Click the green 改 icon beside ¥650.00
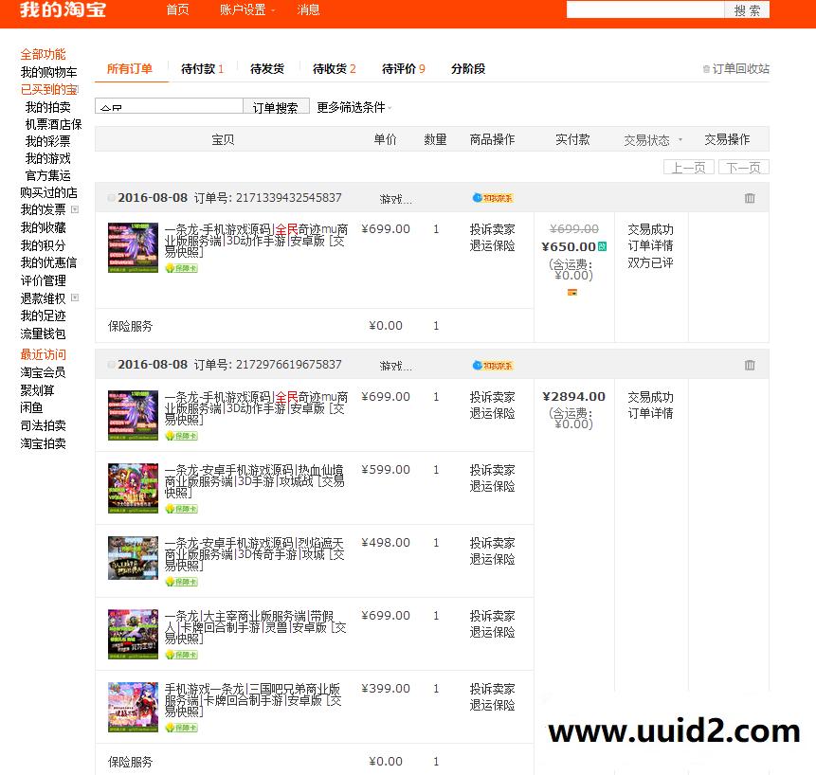This screenshot has width=816, height=775. point(604,244)
